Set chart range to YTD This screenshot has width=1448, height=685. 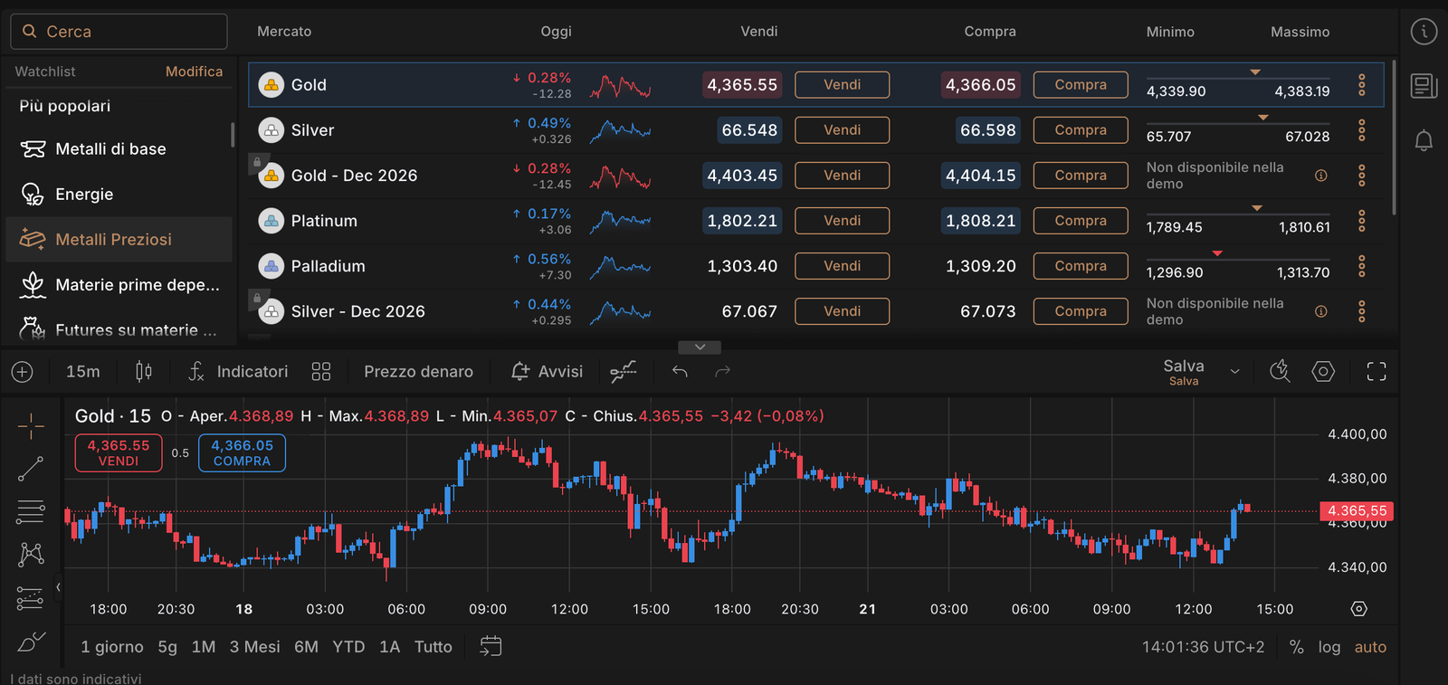pos(348,647)
